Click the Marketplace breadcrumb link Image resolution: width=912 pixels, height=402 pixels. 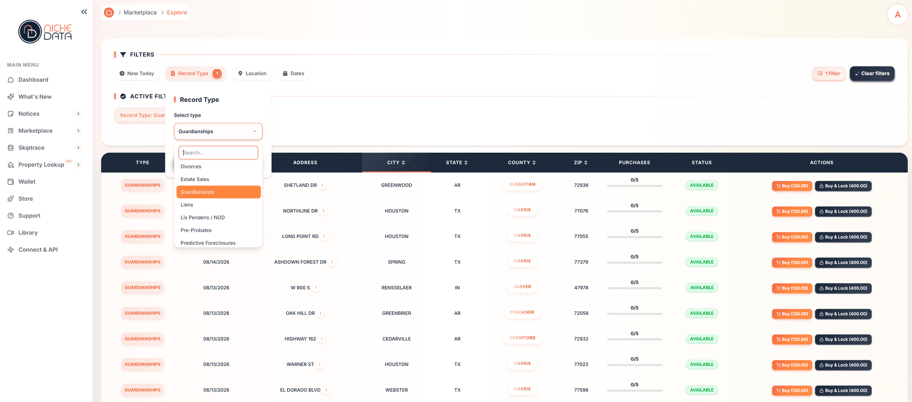click(x=140, y=12)
